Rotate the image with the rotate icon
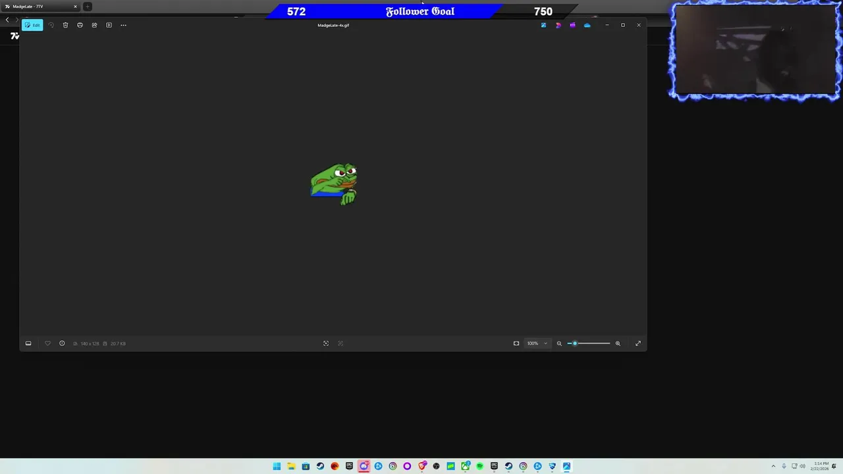 [51, 25]
